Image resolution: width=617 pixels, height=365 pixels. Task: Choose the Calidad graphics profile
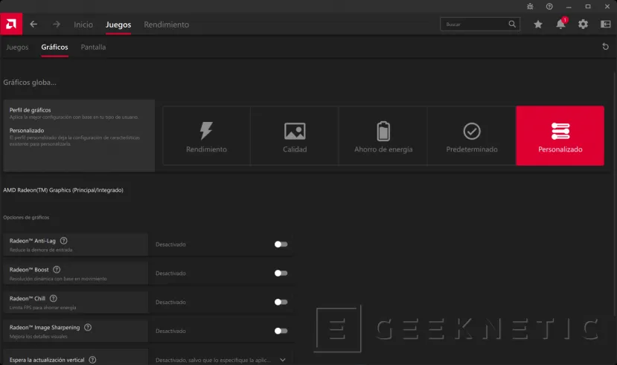point(295,135)
